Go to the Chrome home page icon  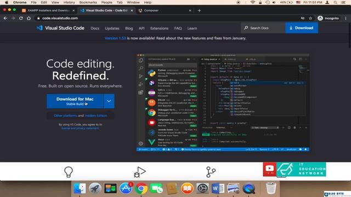pyautogui.click(x=29, y=18)
